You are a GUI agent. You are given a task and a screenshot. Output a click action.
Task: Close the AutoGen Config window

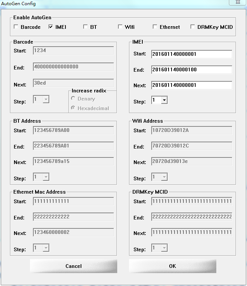tap(238, 2)
